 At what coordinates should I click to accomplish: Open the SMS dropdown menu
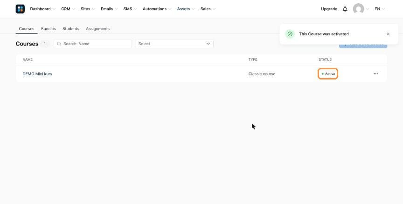[x=130, y=9]
